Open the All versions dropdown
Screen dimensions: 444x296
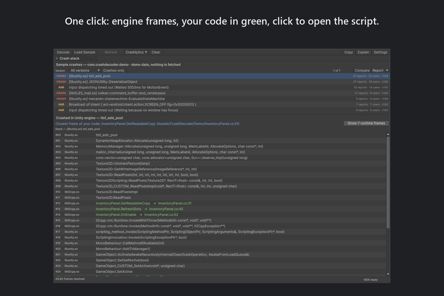coord(85,70)
